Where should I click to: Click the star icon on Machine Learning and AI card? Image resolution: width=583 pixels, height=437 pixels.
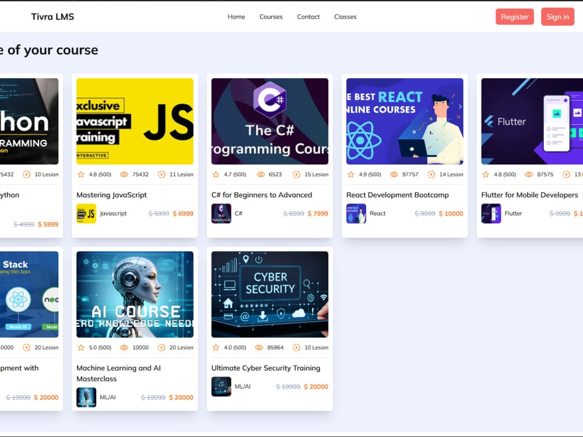pos(80,347)
